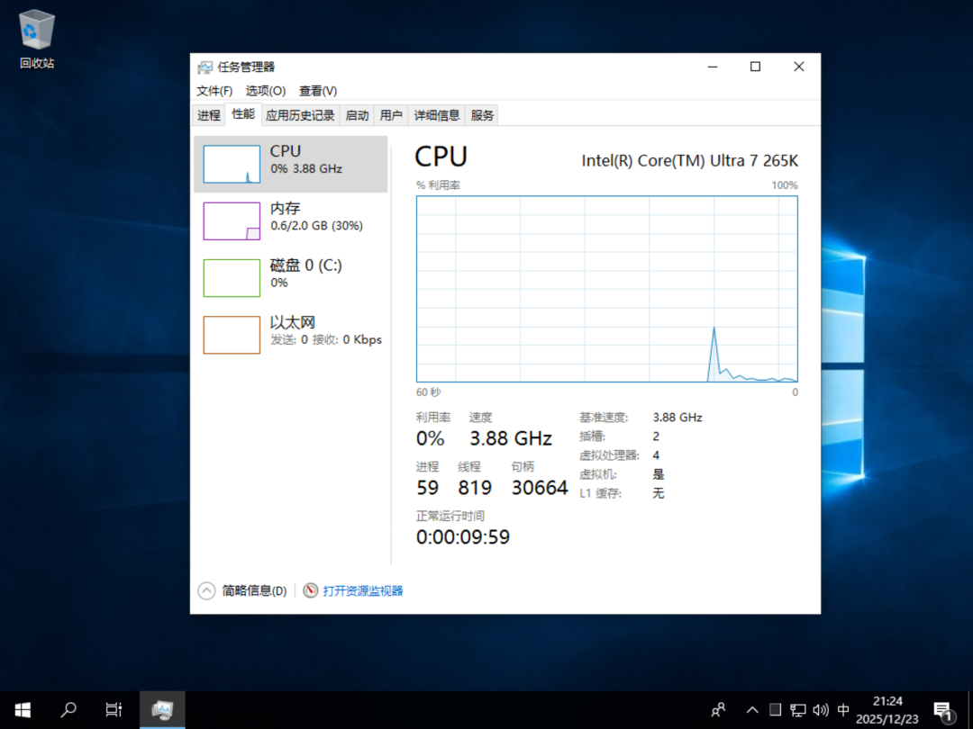This screenshot has height=729, width=973.
Task: Maximize the Task Manager window
Action: click(x=755, y=67)
